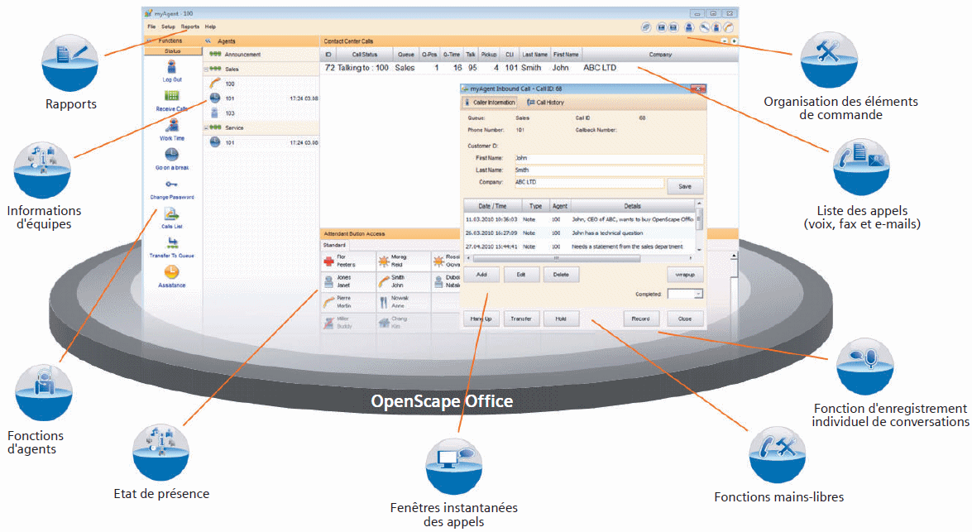The width and height of the screenshot is (972, 532).
Task: Click the Go on a break icon
Action: [x=172, y=155]
